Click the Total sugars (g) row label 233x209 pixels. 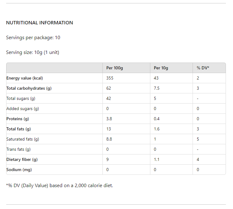pos(21,99)
